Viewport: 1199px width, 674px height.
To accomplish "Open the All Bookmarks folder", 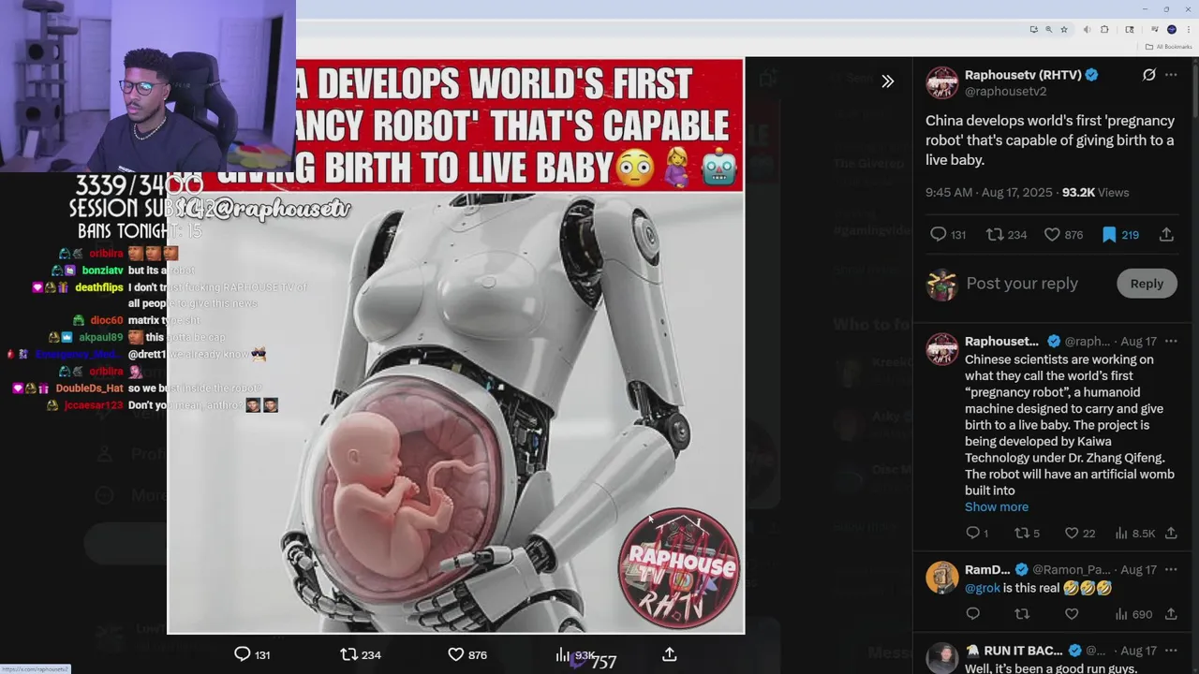I will pyautogui.click(x=1168, y=47).
